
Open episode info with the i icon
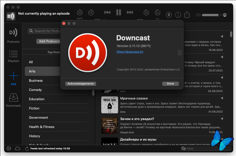point(178,15)
